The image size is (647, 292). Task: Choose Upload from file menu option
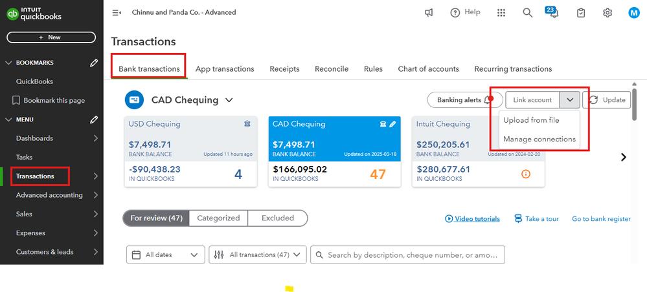click(531, 120)
